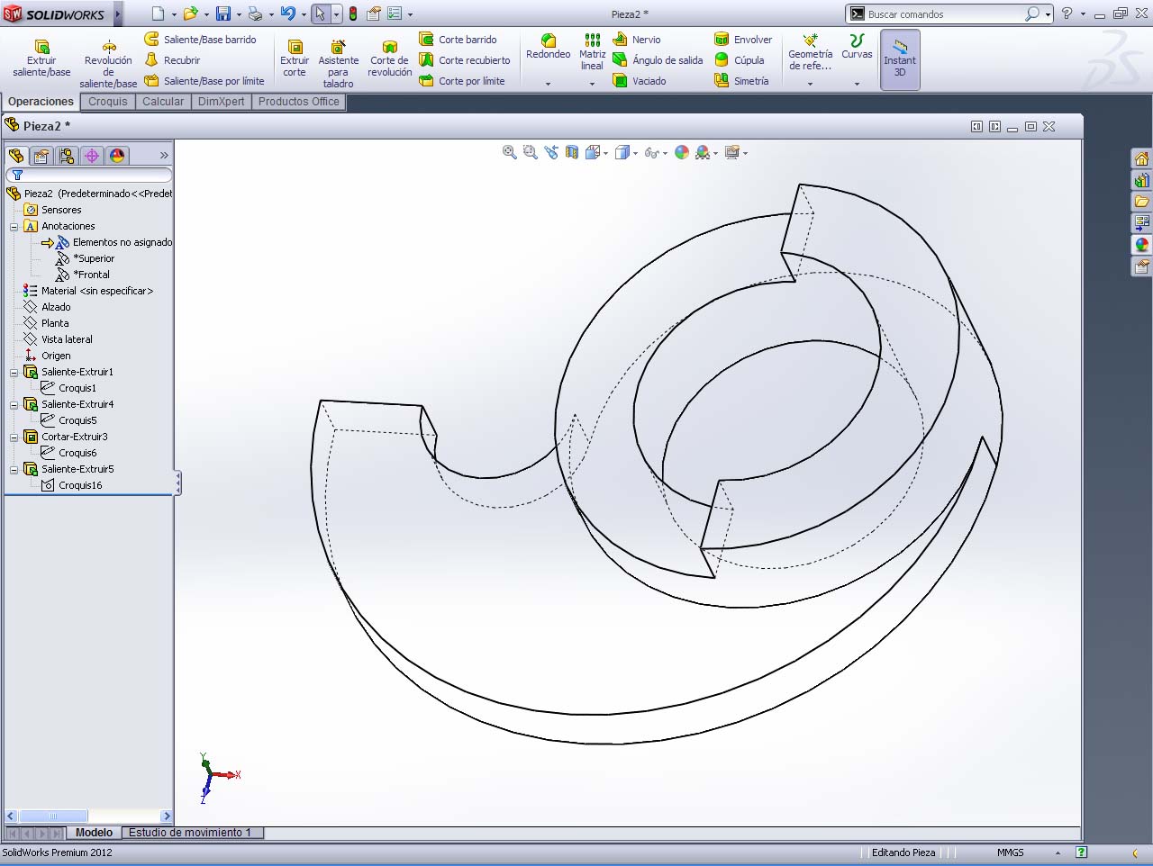Viewport: 1153px width, 866px height.
Task: Open Geometría de referencia tool
Action: click(x=810, y=52)
